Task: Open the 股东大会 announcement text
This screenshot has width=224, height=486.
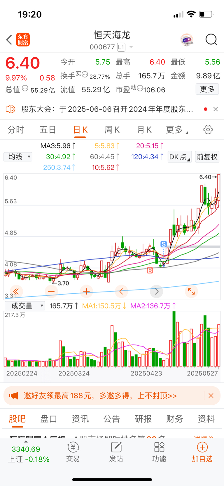Action: 107,109
